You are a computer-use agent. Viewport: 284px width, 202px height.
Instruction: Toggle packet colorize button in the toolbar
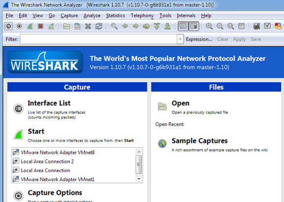click(183, 26)
